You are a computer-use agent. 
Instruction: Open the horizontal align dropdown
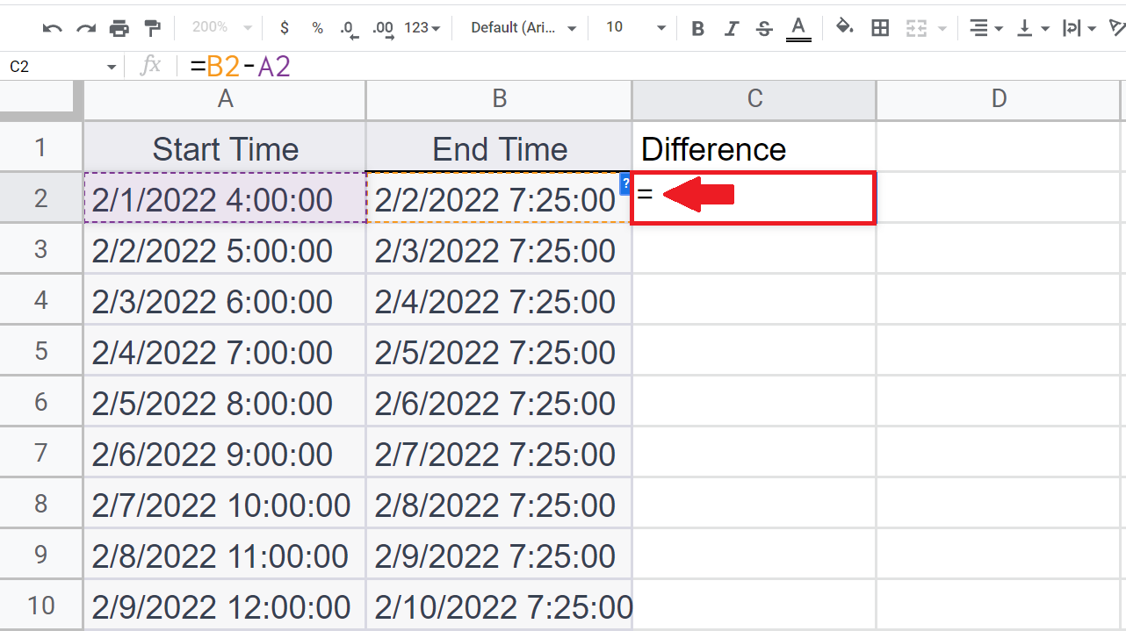[986, 28]
